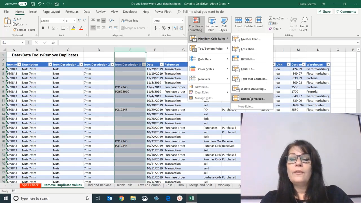
Task: Choose Less Than rule
Action: pyautogui.click(x=252, y=49)
